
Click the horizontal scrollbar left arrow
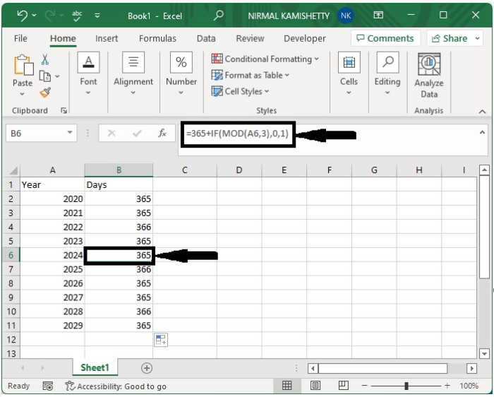[x=313, y=368]
